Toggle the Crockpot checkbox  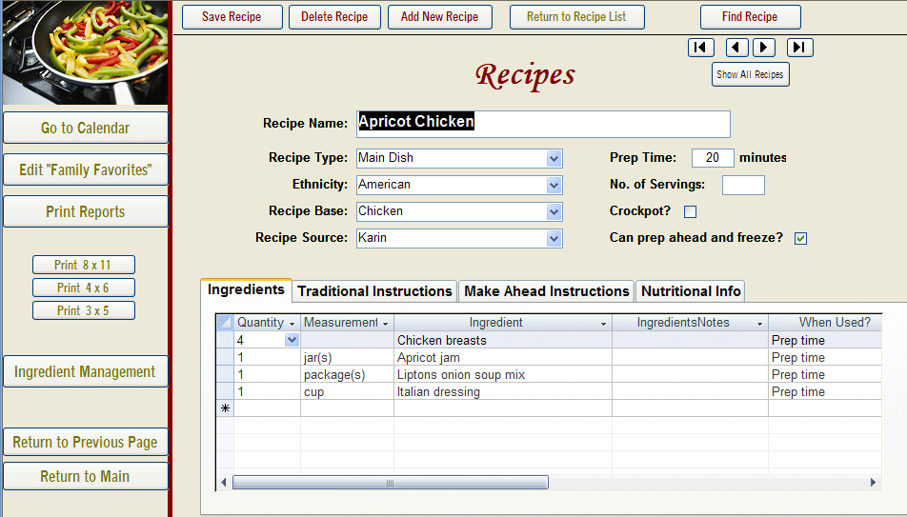point(690,211)
